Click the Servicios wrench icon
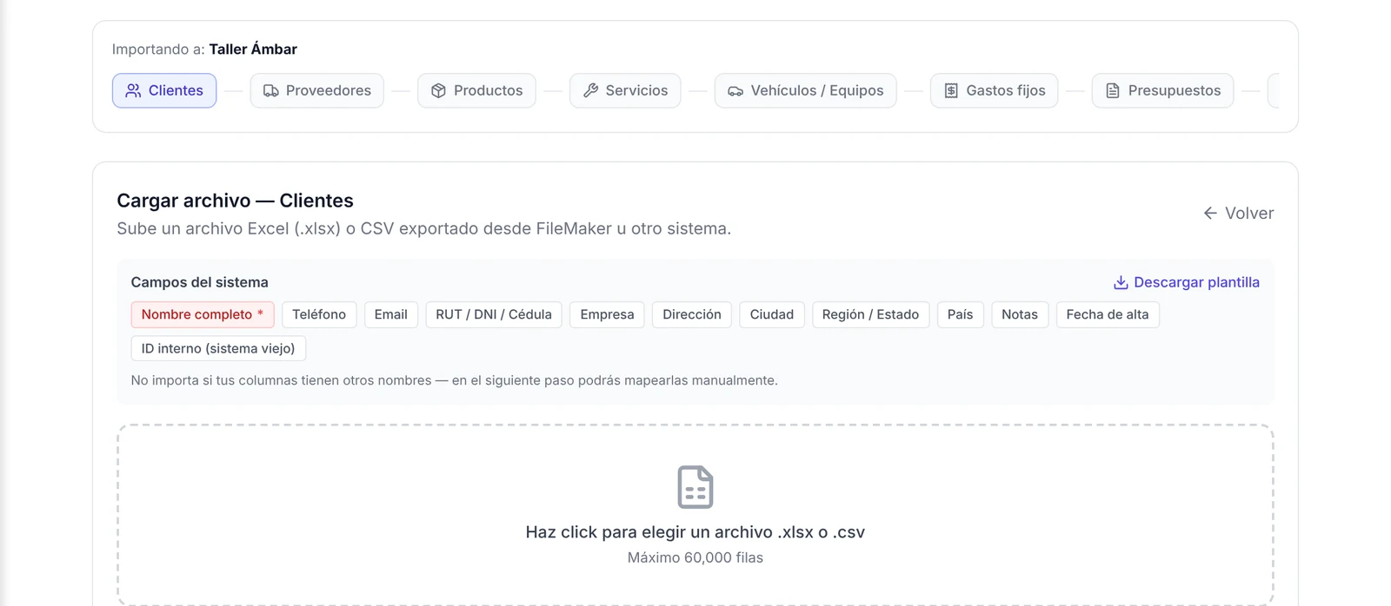 [x=591, y=90]
